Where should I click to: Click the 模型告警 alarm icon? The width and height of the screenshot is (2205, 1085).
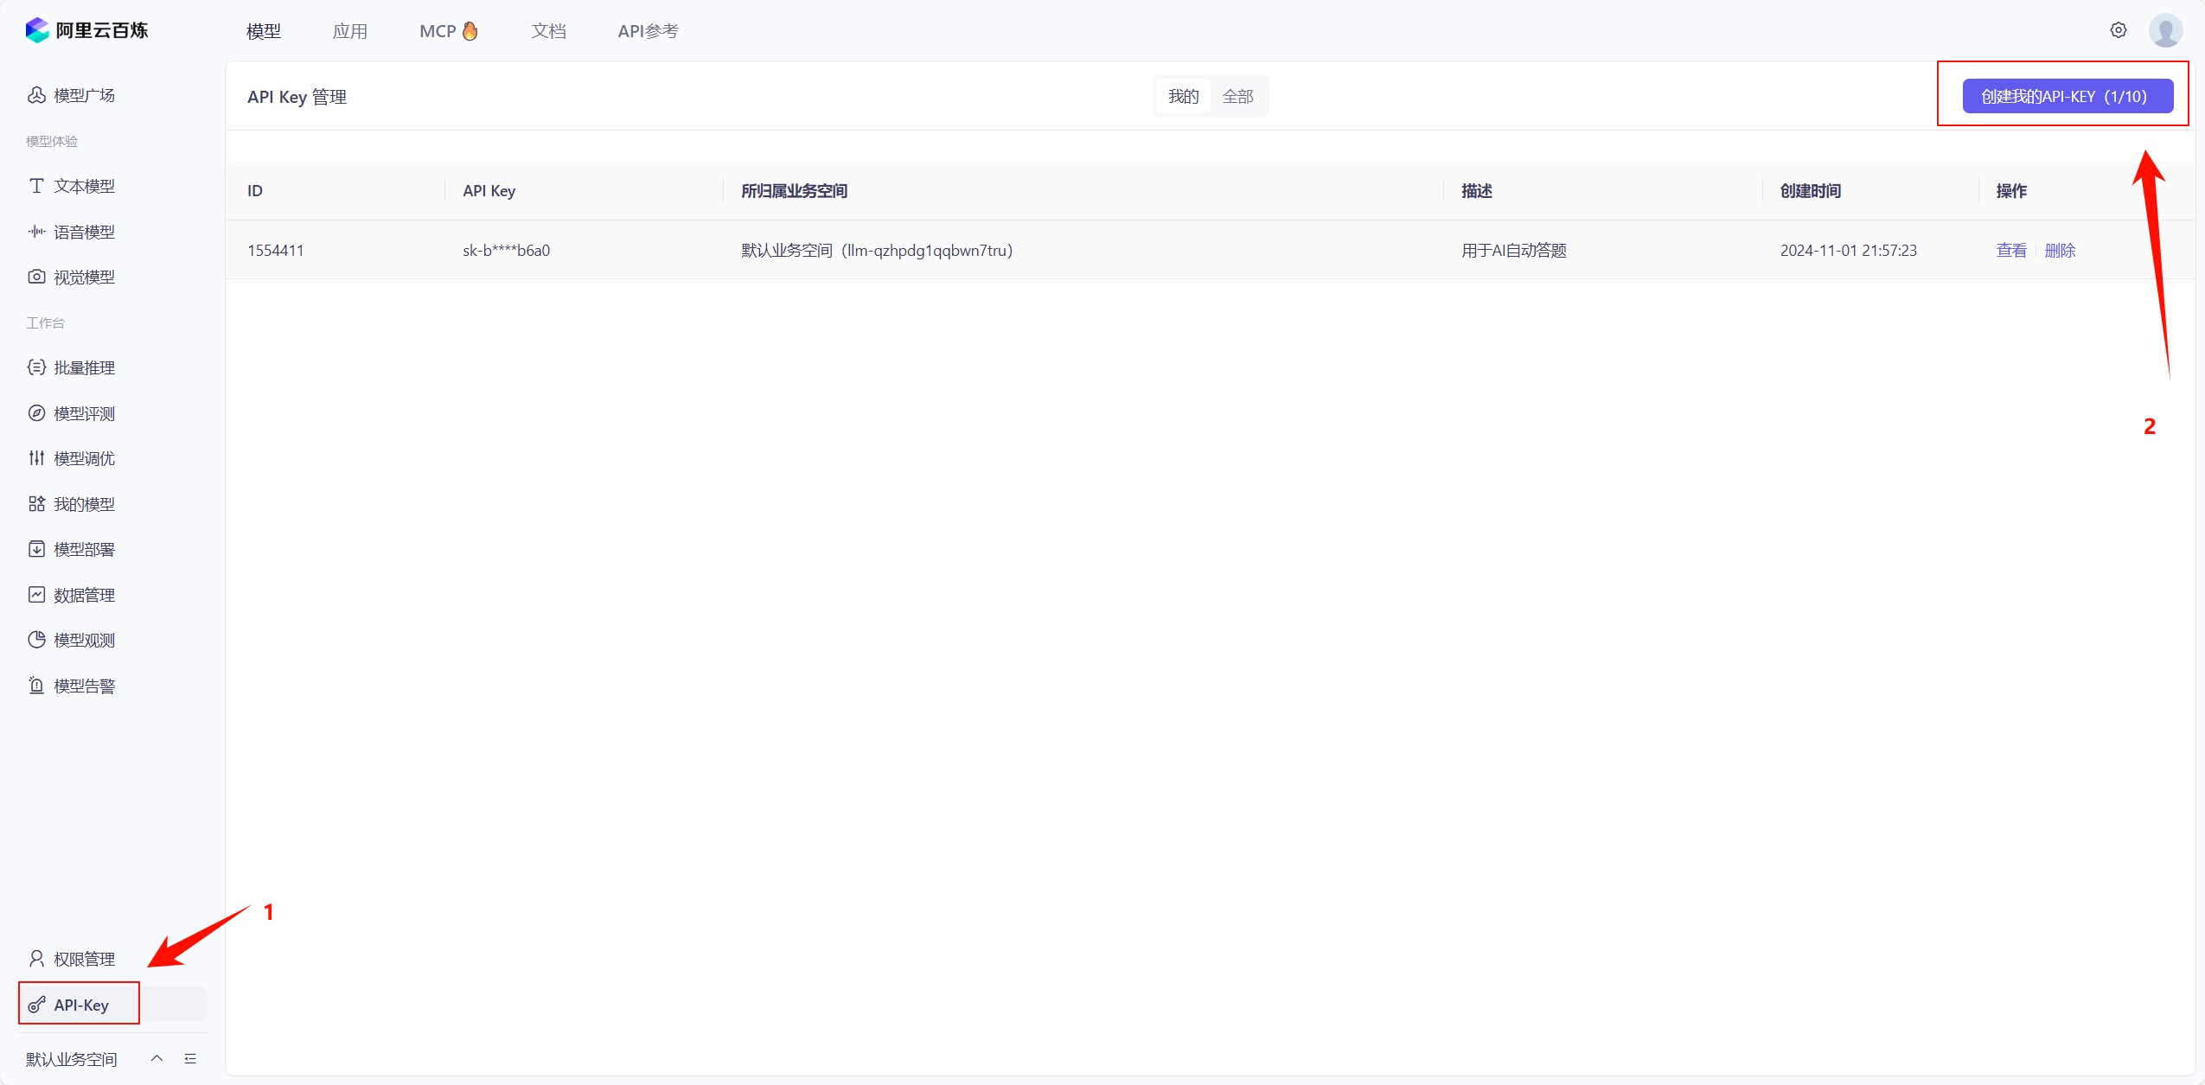pyautogui.click(x=36, y=686)
